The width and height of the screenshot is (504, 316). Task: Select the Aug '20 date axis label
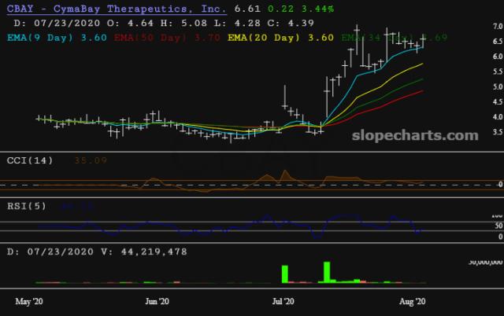coord(413,301)
